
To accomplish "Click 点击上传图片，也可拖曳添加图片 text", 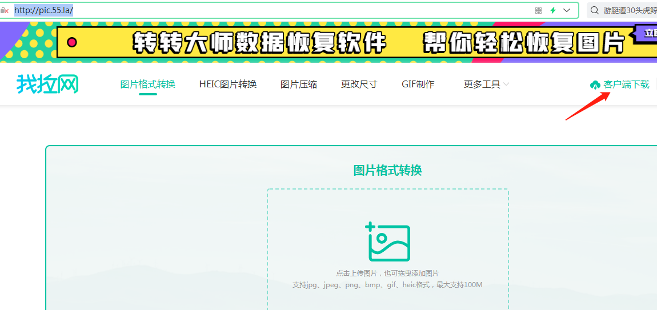I will [387, 273].
